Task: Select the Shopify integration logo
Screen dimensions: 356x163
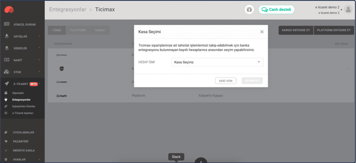Action: (61, 96)
